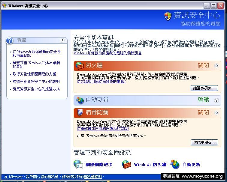Screen dimensions: 227x182
Task: Open link 檢查來自 Windows Update 最新的更新
Action: [x=36, y=64]
